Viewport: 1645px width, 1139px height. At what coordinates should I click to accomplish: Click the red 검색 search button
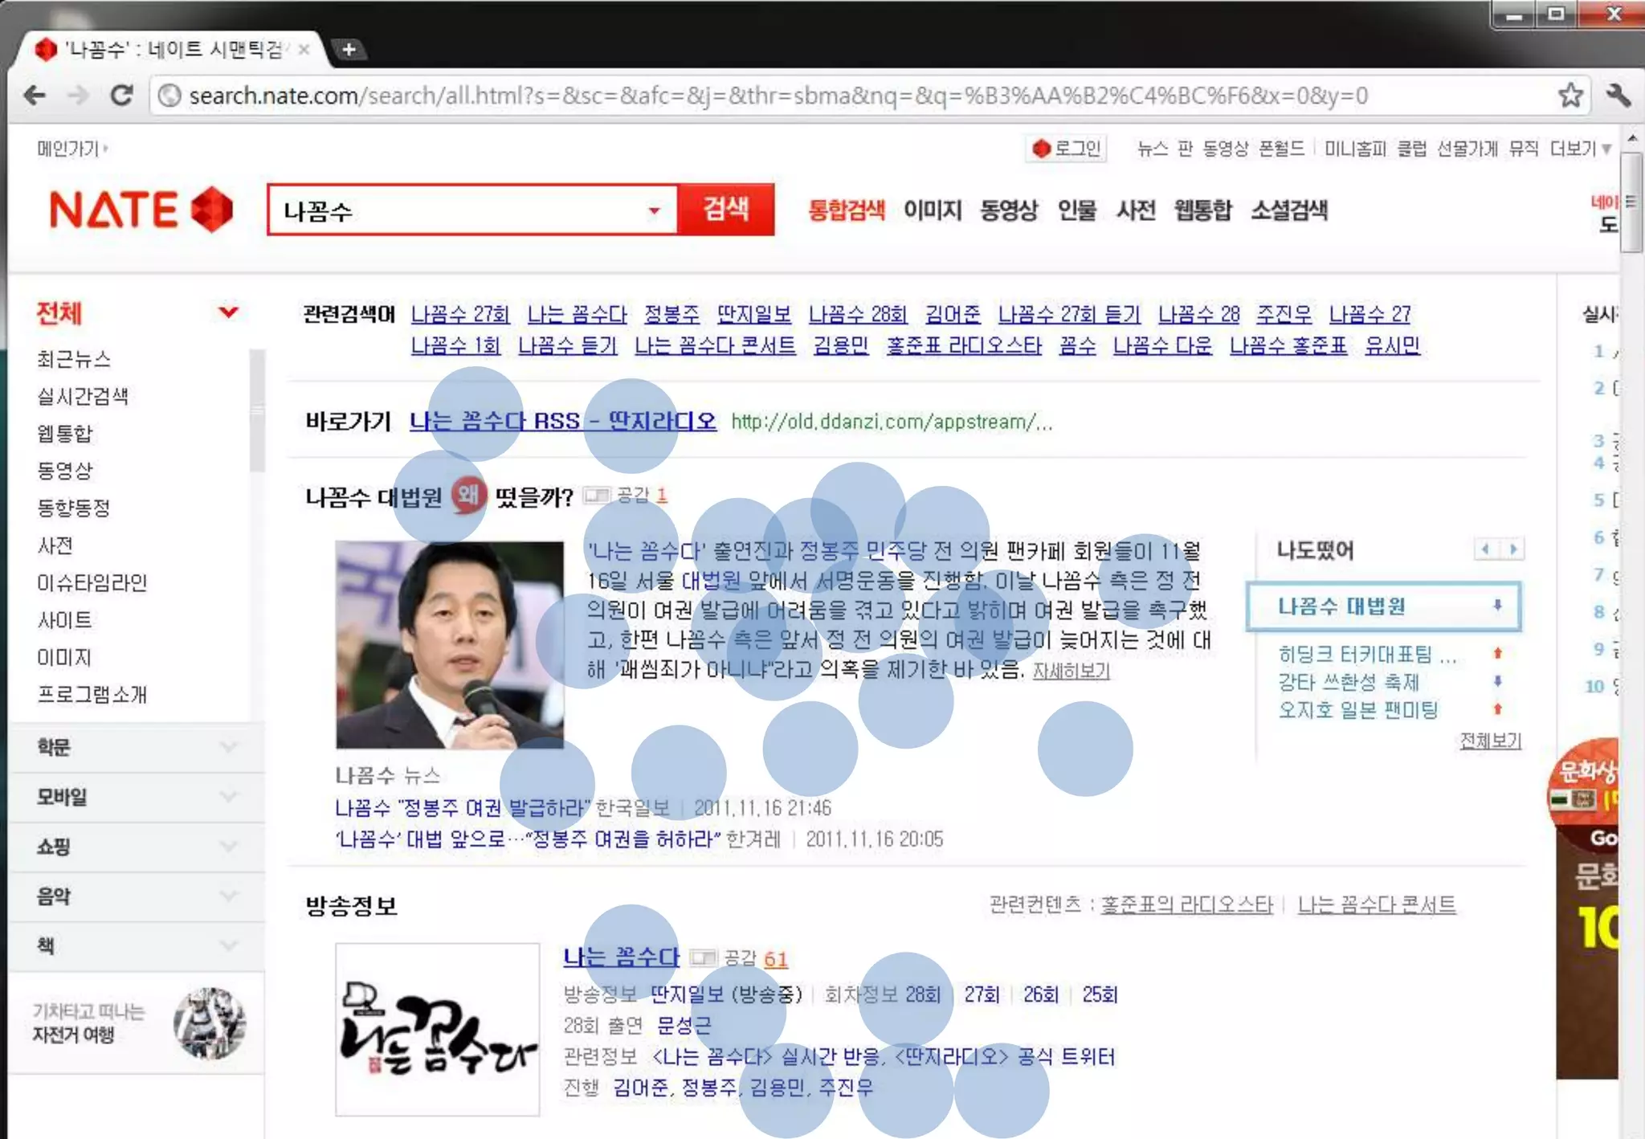tap(725, 210)
